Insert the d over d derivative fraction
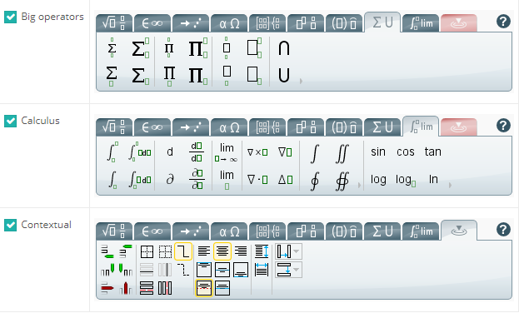The width and height of the screenshot is (519, 313). [x=197, y=152]
